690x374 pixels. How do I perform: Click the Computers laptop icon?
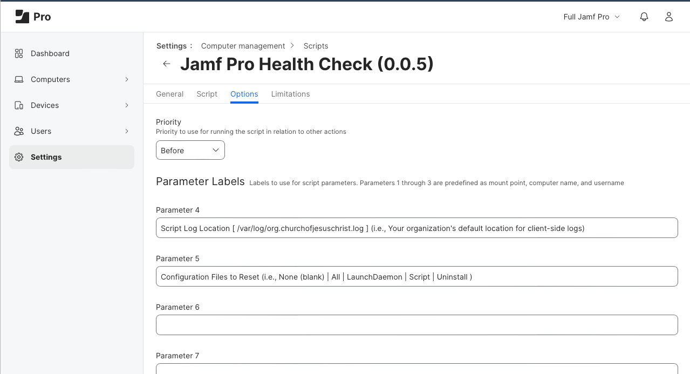[x=19, y=79]
